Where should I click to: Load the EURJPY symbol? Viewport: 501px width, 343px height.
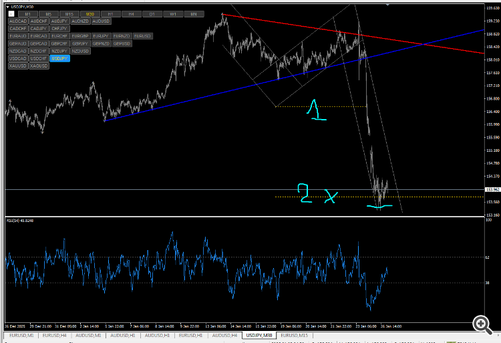pyautogui.click(x=101, y=36)
